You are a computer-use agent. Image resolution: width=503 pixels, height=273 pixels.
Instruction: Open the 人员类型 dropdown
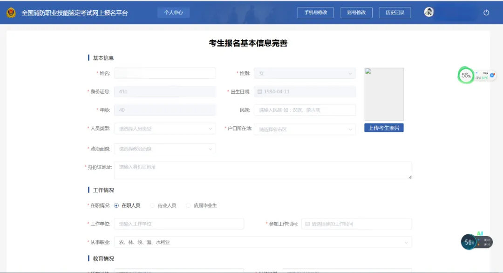click(x=165, y=128)
